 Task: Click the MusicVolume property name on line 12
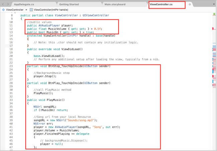pyautogui.click(x=57, y=29)
